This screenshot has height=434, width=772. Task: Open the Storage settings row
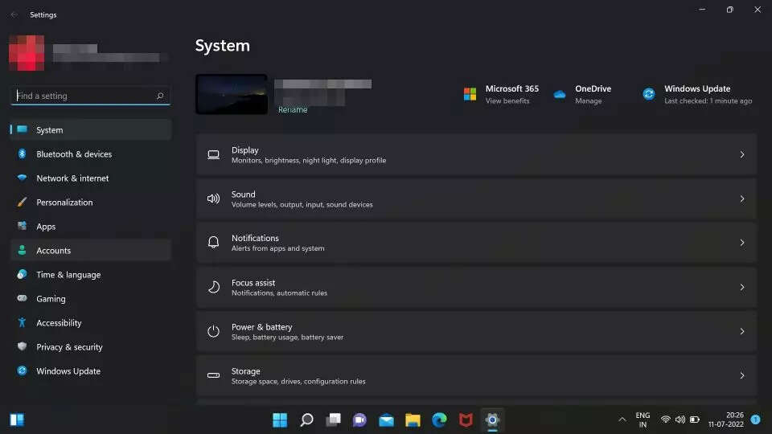(476, 375)
